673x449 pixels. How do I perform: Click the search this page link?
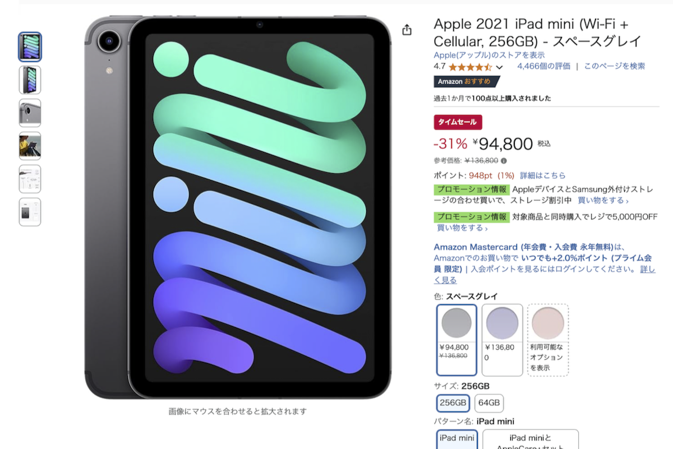pyautogui.click(x=614, y=66)
